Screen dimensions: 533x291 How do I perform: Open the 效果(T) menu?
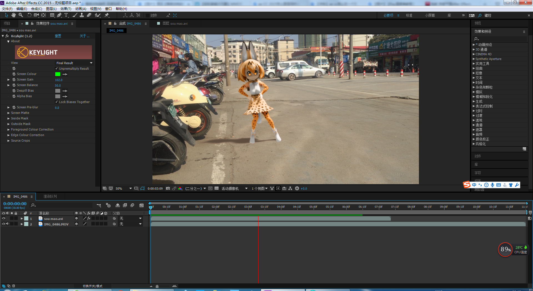click(x=66, y=9)
